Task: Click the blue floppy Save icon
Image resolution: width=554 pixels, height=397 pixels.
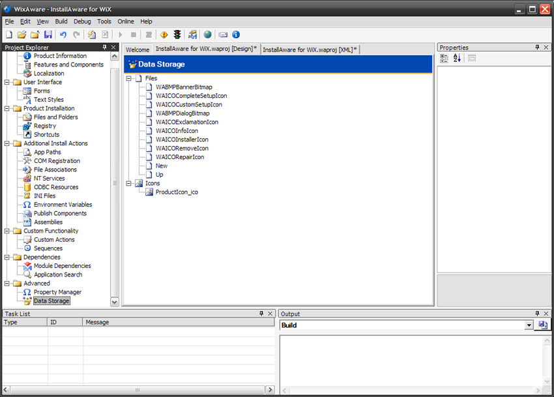Action: tap(48, 35)
